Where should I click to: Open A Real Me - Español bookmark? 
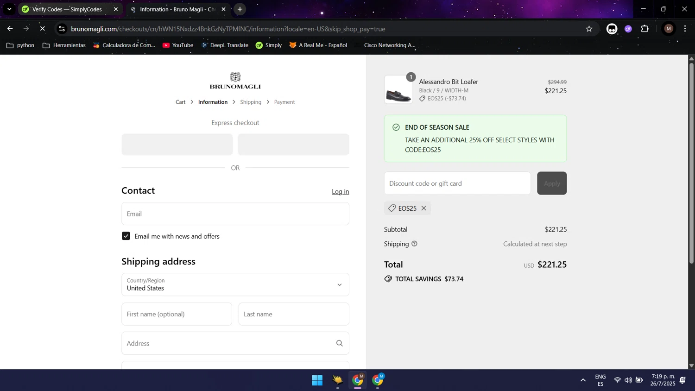[x=318, y=45]
